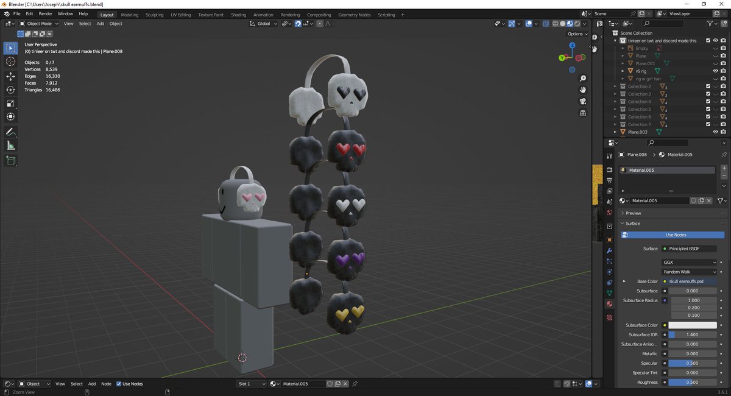Expand Collection 3 in outliner
The image size is (731, 396).
(615, 94)
